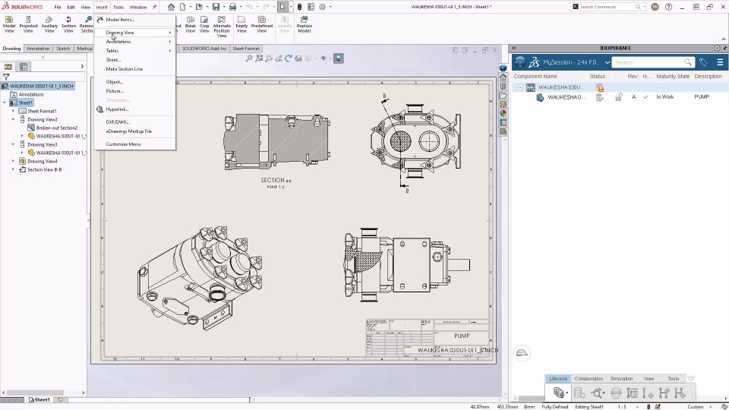This screenshot has height=410, width=729.
Task: Click the rebuild status icon in the status bar
Action: tap(649, 407)
